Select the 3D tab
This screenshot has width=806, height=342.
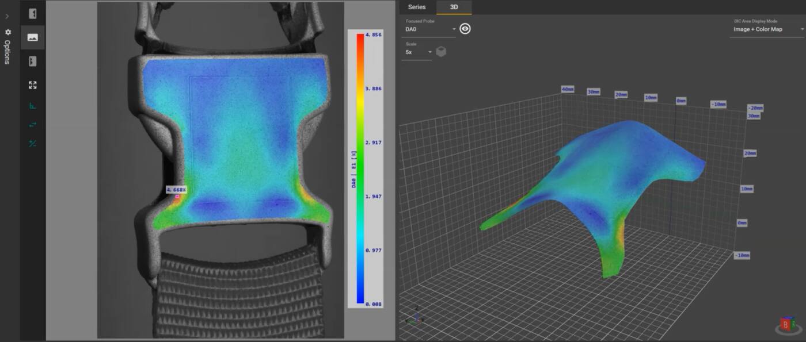(454, 7)
